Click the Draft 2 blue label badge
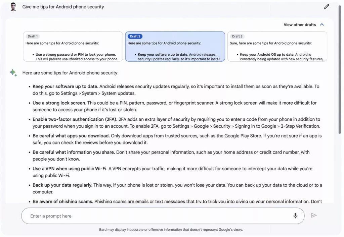Screen dimensions: 344x237 point(135,36)
